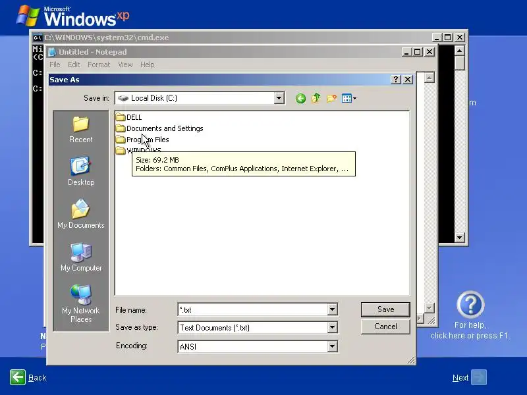Open Notepad Format menu
Screen dimensions: 527x395
[x=99, y=65]
